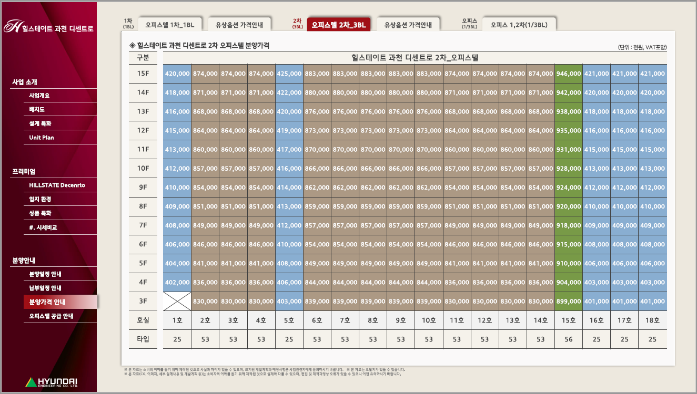
Task: Click the blue 420,000 cell at 15F
Action: [x=177, y=74]
